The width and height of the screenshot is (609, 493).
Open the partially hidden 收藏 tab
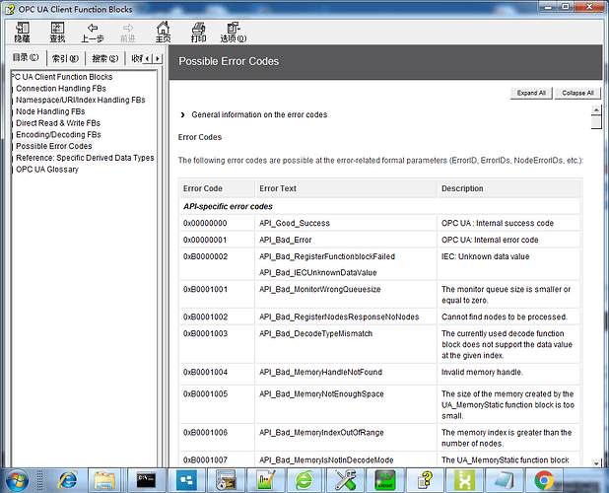tap(136, 58)
